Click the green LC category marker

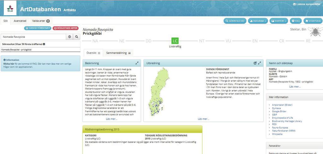point(175,41)
